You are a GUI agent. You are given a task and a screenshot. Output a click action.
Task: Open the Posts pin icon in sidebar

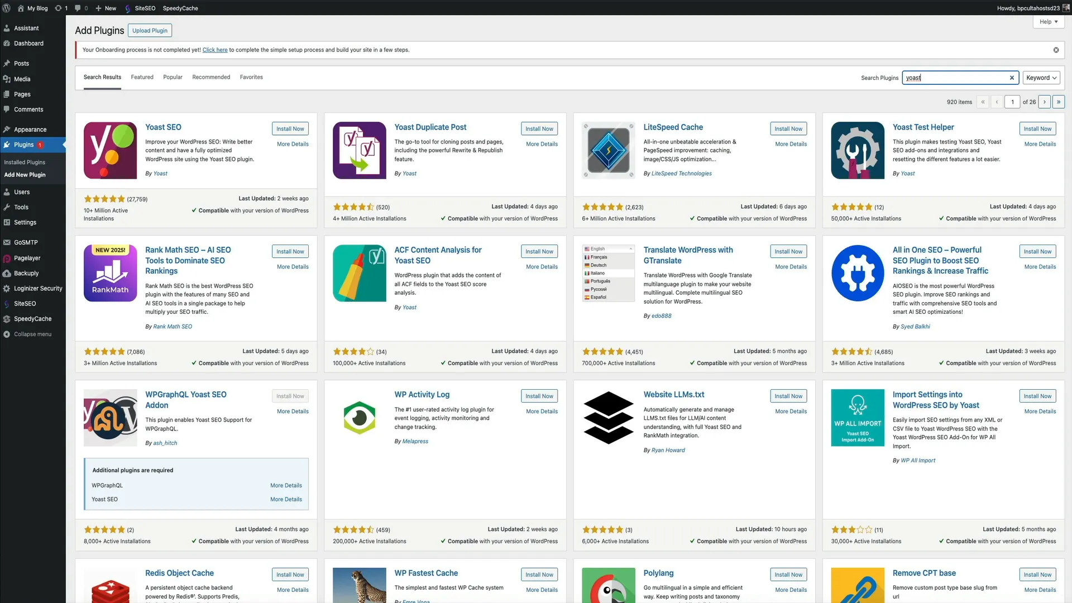[x=7, y=63]
